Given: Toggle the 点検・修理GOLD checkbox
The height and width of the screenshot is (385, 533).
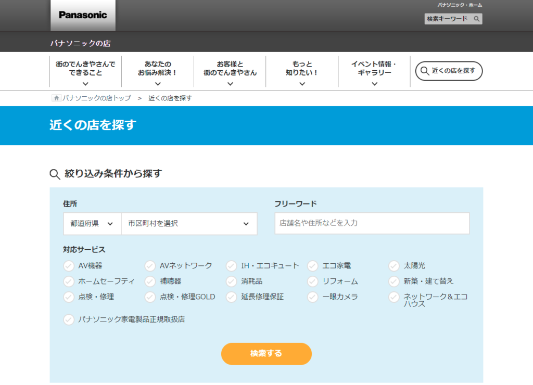Looking at the screenshot, I should [x=150, y=297].
